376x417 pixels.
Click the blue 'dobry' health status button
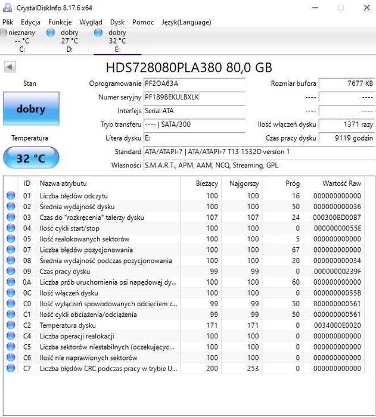pos(31,108)
